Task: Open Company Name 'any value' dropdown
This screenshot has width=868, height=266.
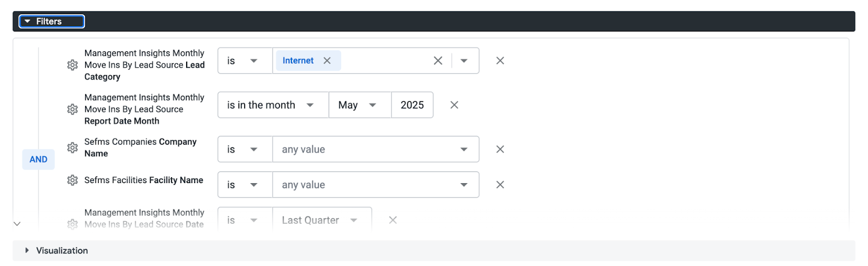Action: [x=375, y=150]
